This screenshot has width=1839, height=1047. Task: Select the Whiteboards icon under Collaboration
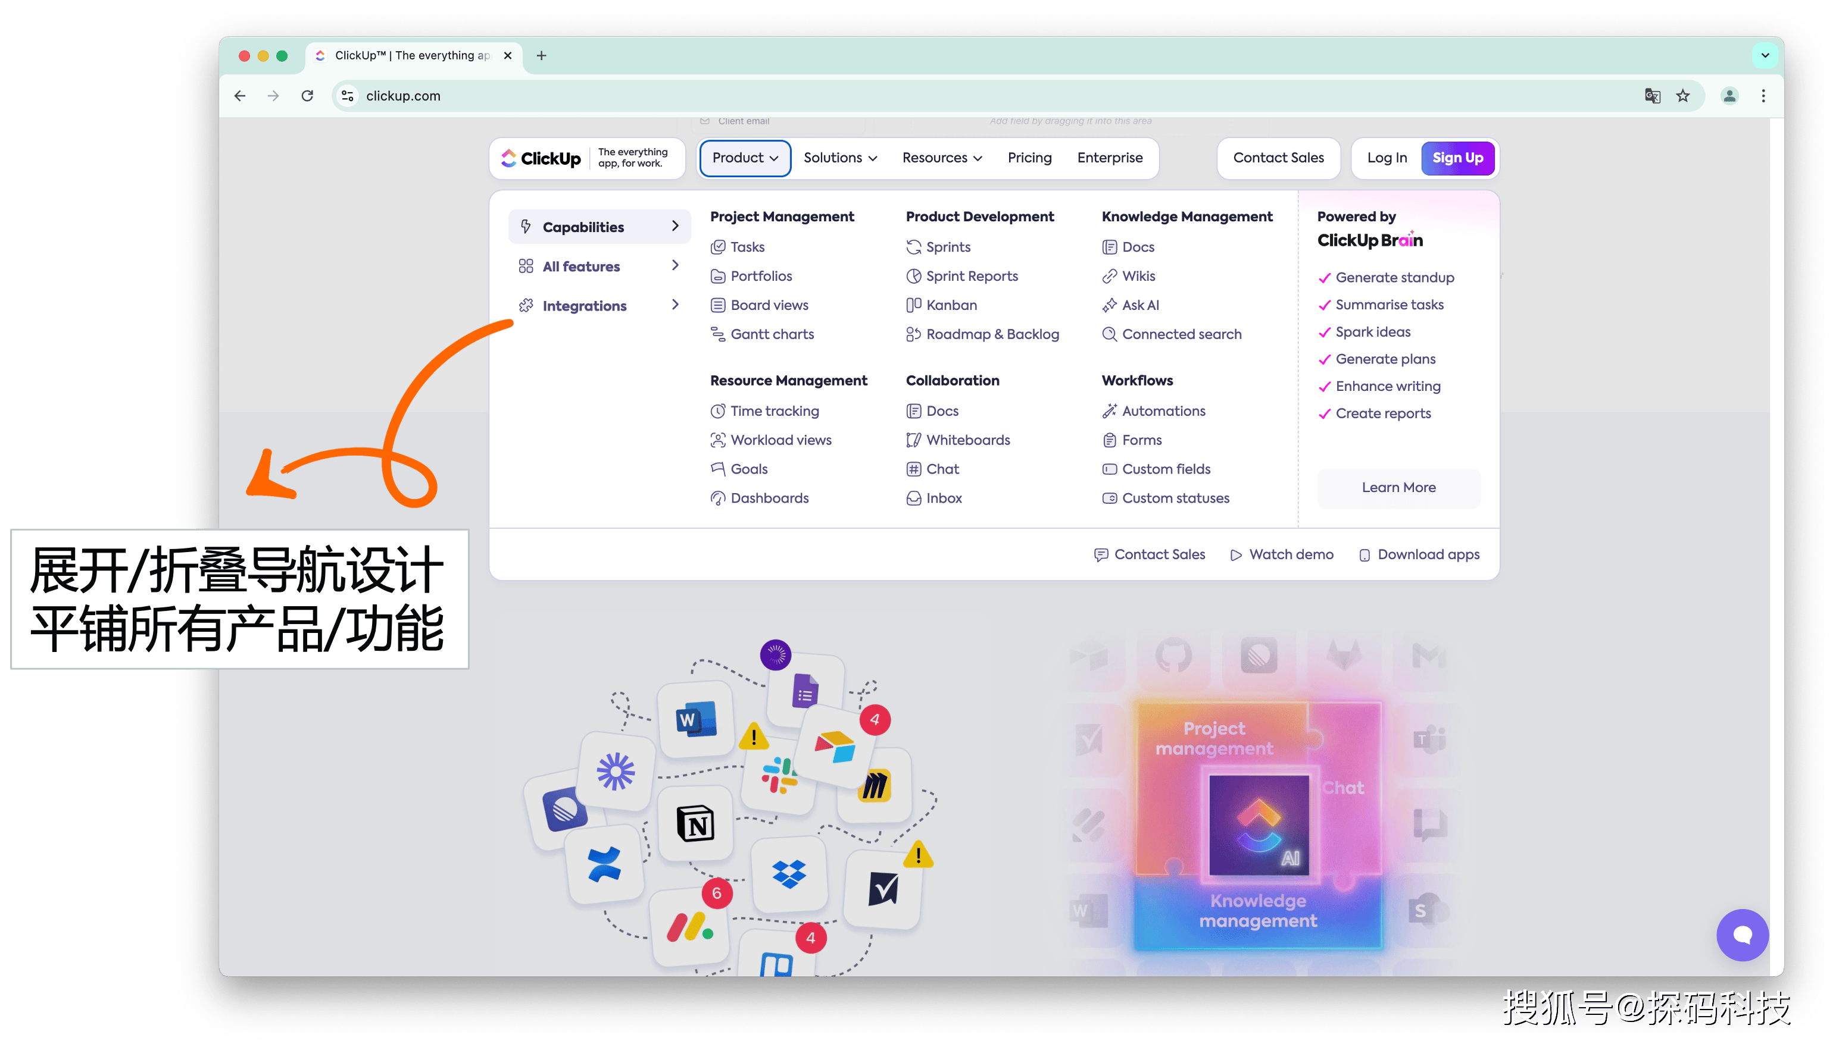(x=913, y=440)
